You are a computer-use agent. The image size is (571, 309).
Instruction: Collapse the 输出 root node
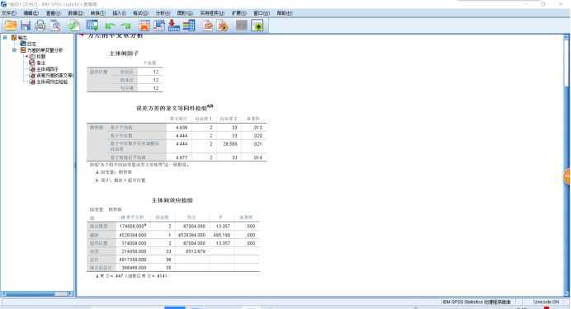coord(5,37)
